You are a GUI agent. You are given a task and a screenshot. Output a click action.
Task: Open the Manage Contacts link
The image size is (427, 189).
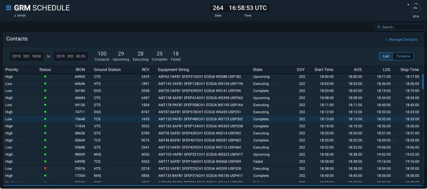(x=403, y=39)
